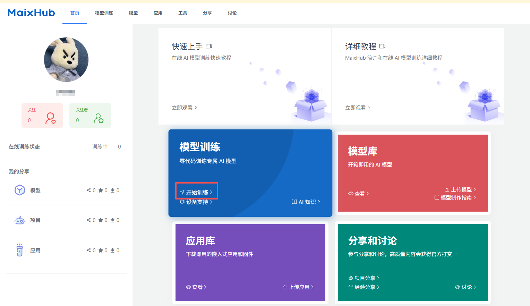Open 项目分享 in the share card
Image resolution: width=530 pixels, height=306 pixels.
coord(364,278)
